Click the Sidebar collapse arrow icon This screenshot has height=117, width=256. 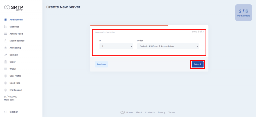click(x=5, y=112)
